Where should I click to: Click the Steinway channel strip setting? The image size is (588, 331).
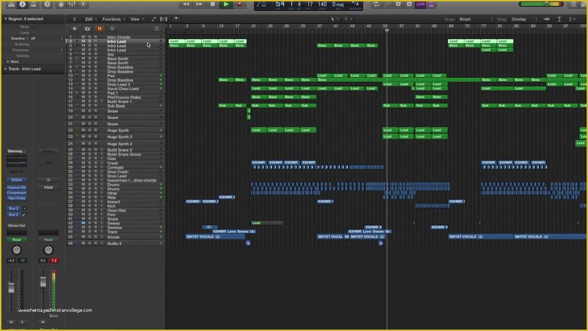click(17, 151)
